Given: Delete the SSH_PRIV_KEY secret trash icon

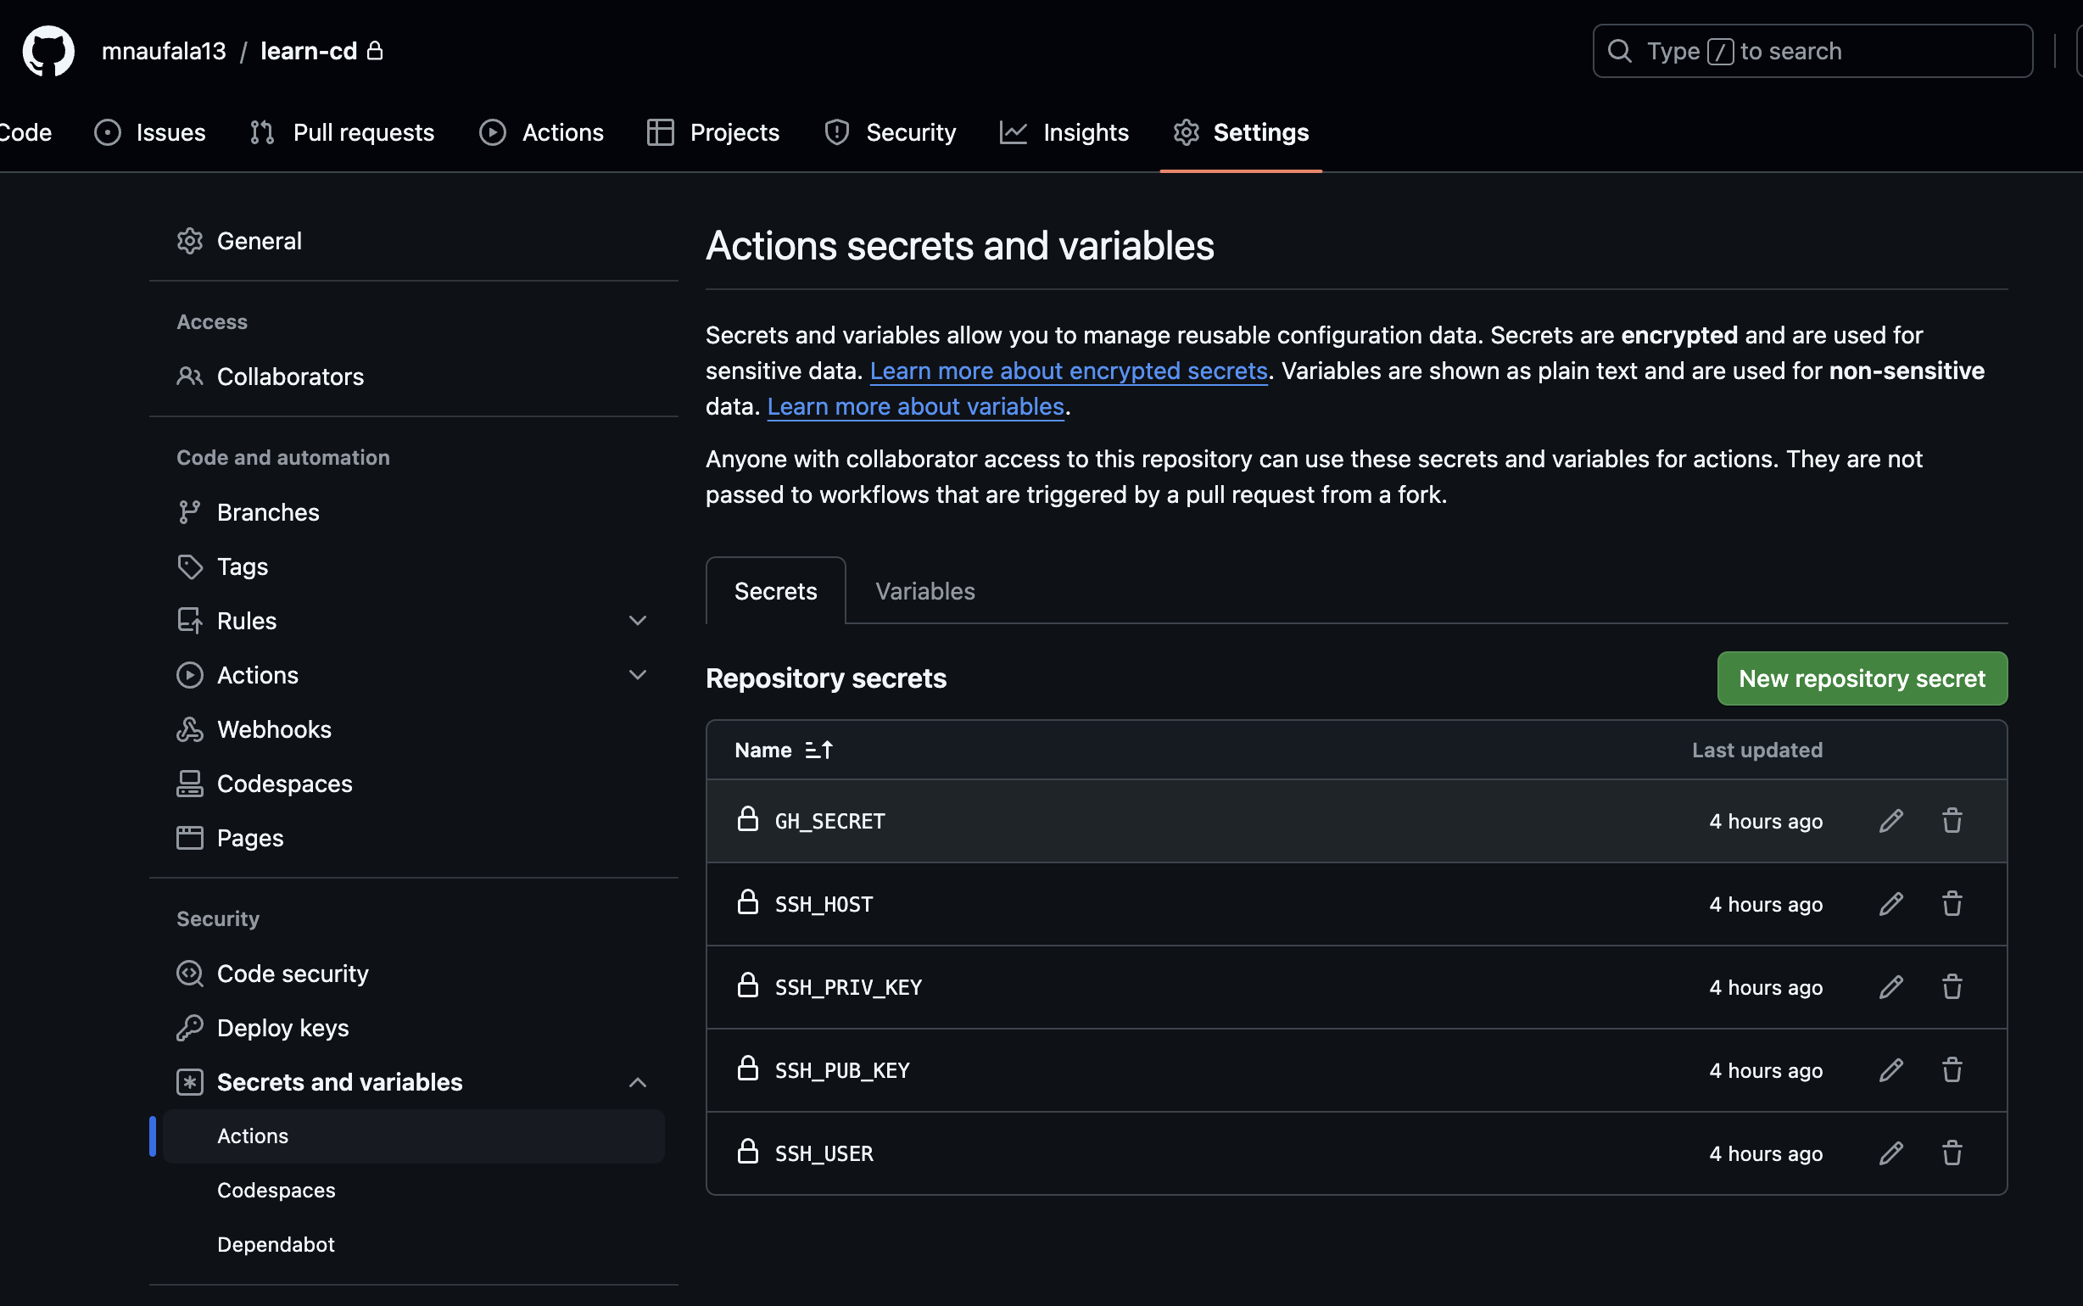Looking at the screenshot, I should click(x=1952, y=986).
